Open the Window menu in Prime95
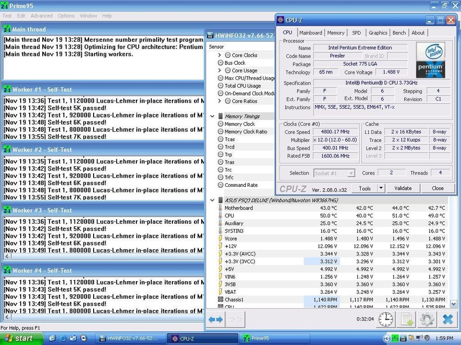Viewport: 461px width, 345px height. pyautogui.click(x=88, y=16)
